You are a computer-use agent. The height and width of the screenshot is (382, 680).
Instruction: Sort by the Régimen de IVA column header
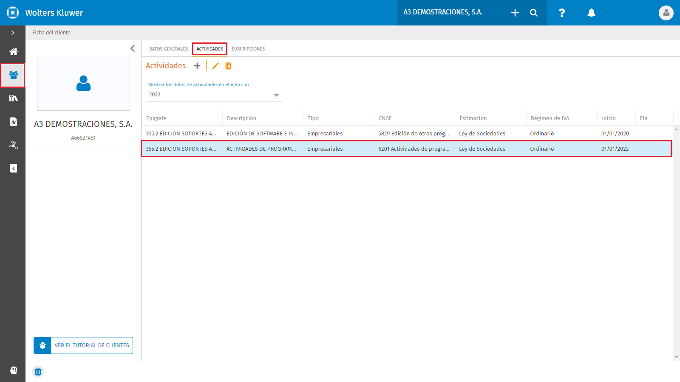(x=550, y=118)
